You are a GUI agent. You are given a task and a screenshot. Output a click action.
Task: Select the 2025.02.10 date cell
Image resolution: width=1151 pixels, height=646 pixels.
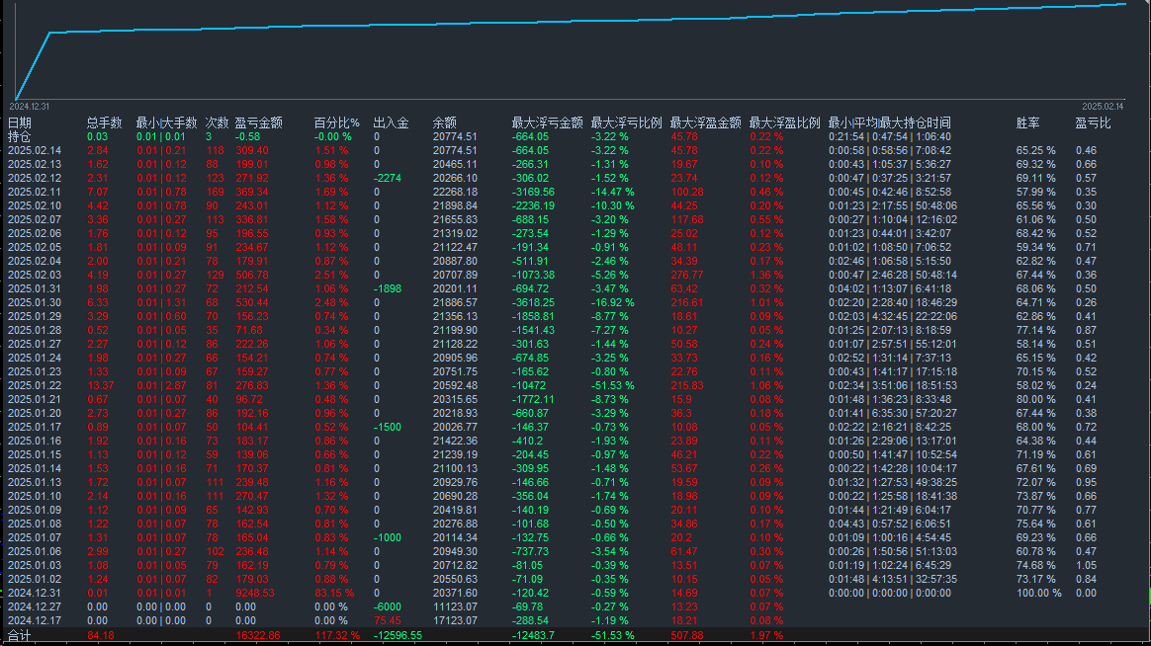(x=35, y=206)
